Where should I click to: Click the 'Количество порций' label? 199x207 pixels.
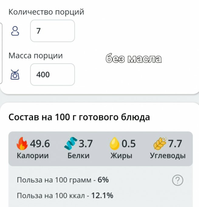pos(46,12)
